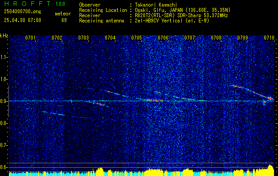
Task: Click the meteor label
Action: click(x=63, y=14)
